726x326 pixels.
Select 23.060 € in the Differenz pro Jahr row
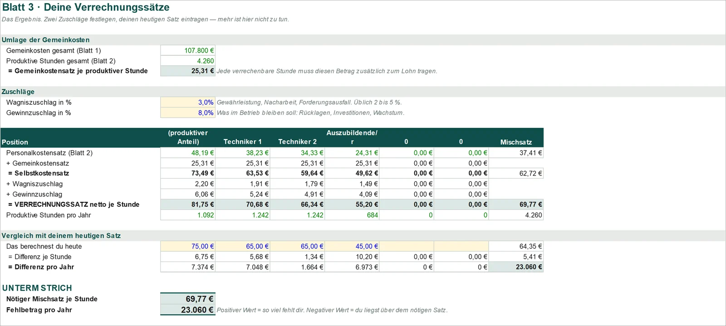point(516,267)
